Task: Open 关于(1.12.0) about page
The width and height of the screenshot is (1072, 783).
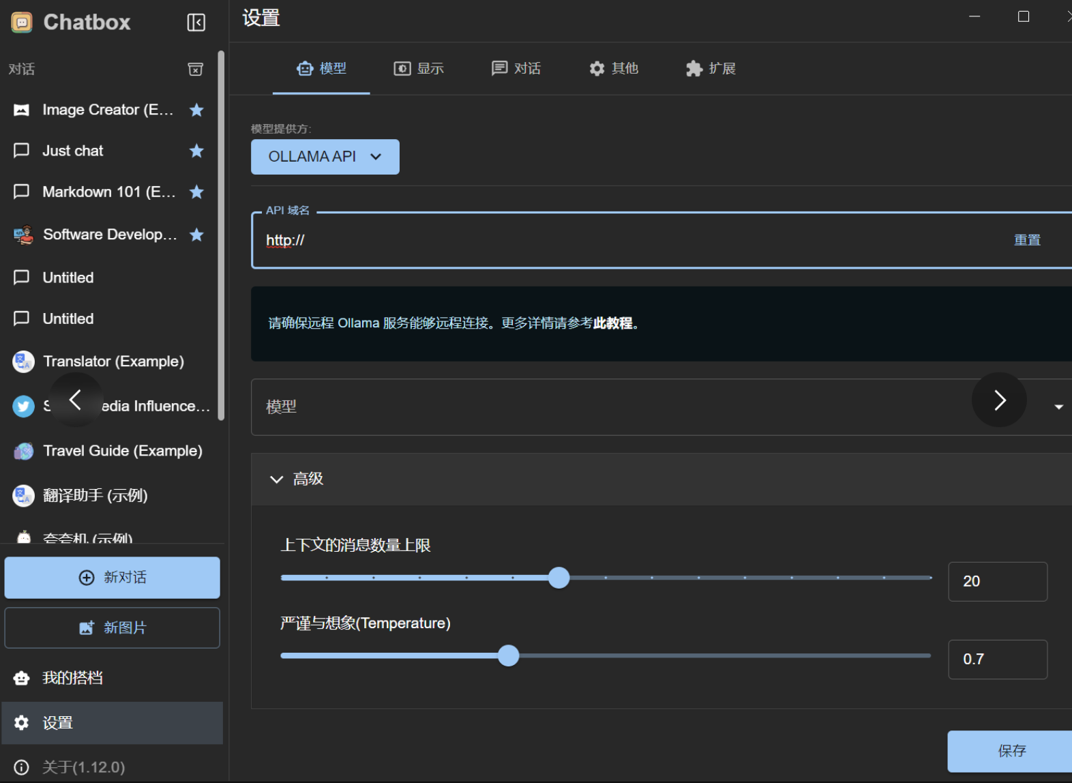Action: 112,767
